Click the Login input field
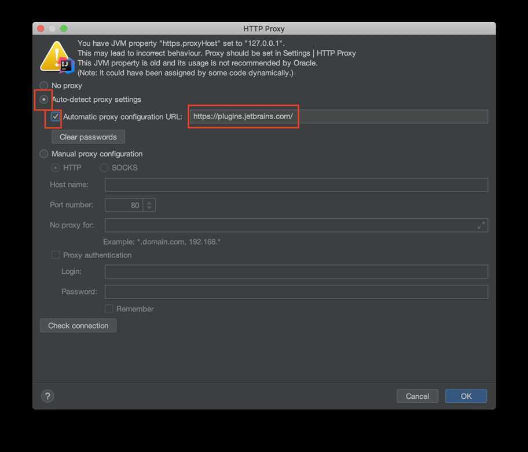Screen dimensions: 528x452 pyautogui.click(x=296, y=271)
